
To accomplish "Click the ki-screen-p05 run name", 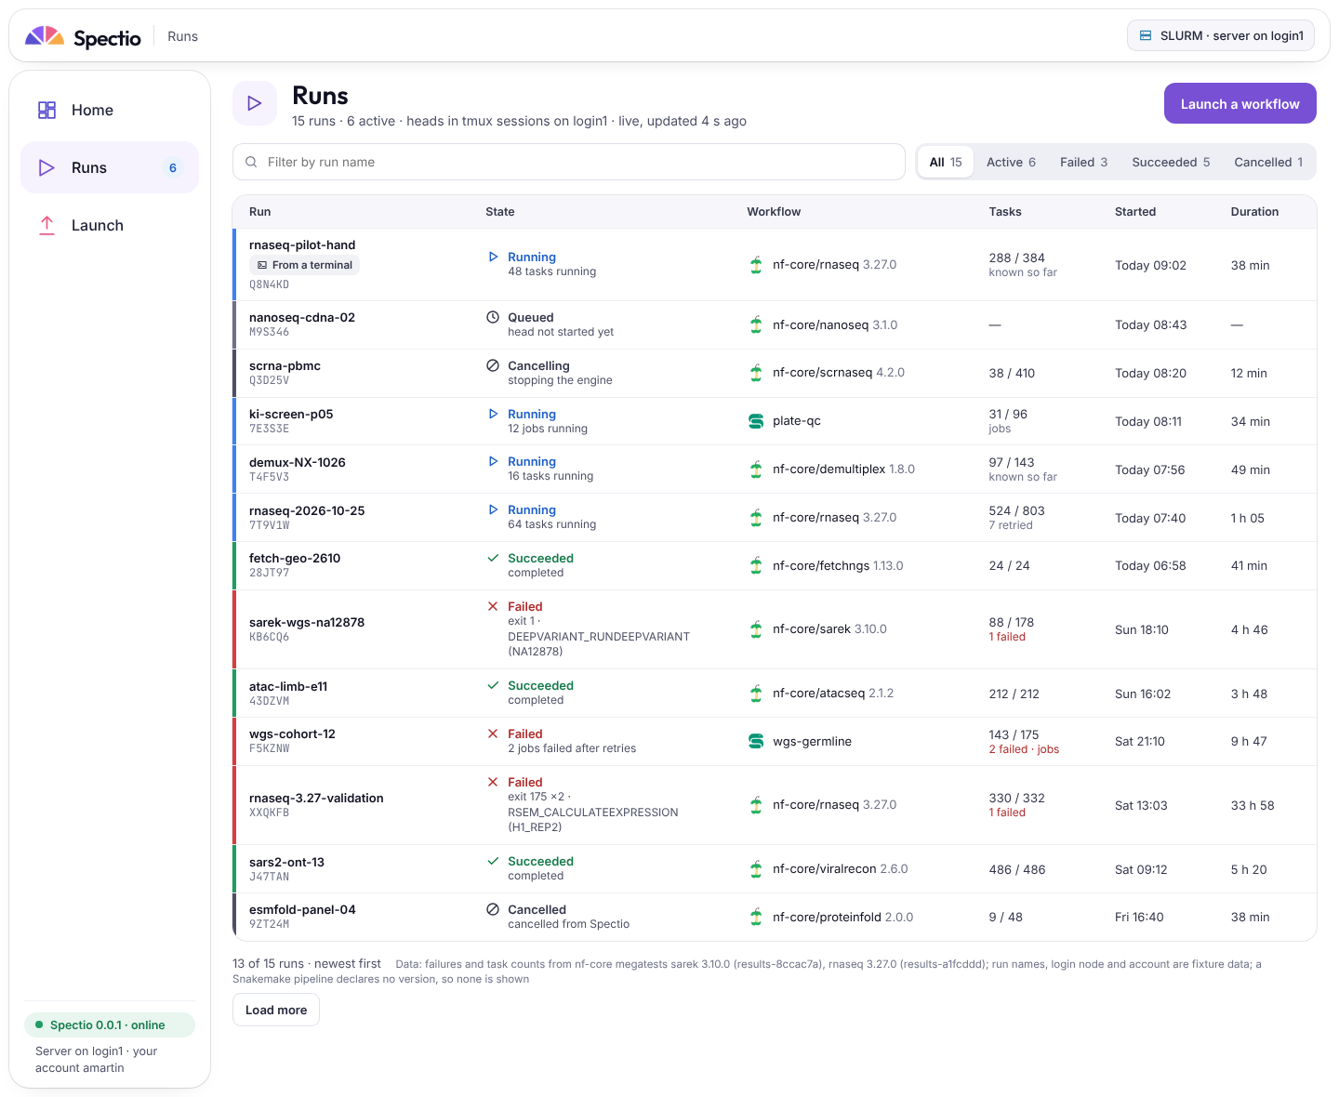I will click(291, 414).
